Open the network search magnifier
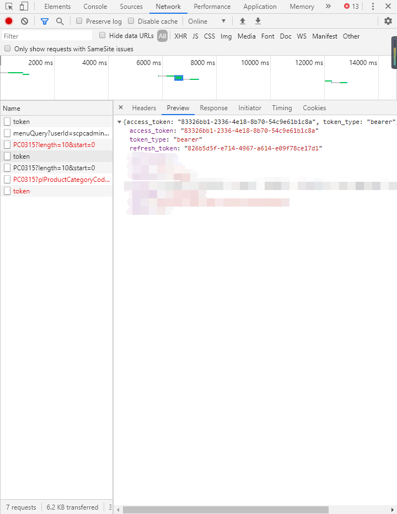 [x=60, y=21]
